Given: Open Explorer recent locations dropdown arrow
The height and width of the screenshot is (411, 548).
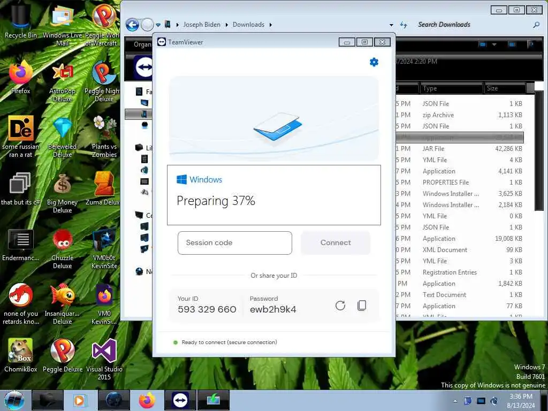Looking at the screenshot, I should tap(158, 25).
